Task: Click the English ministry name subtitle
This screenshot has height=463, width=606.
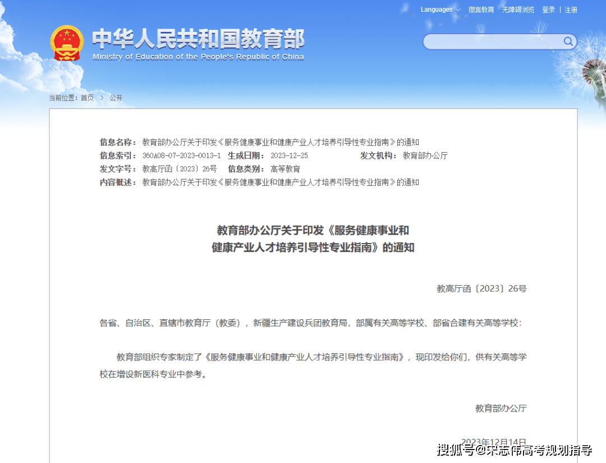Action: coord(198,57)
